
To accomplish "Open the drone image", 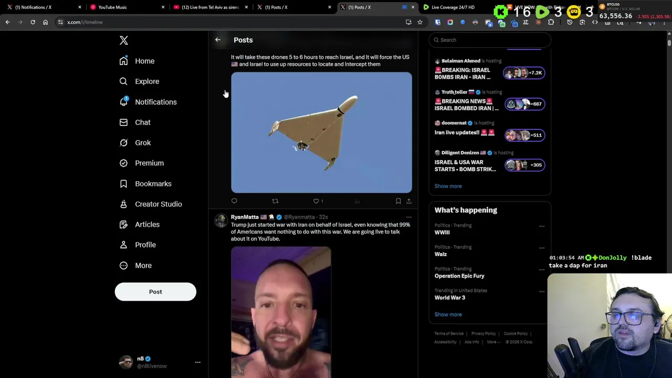I will pos(321,132).
